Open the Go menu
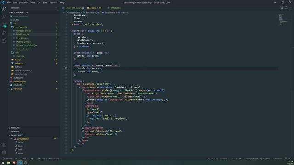The height and width of the screenshot is (165, 294). tap(39, 3)
